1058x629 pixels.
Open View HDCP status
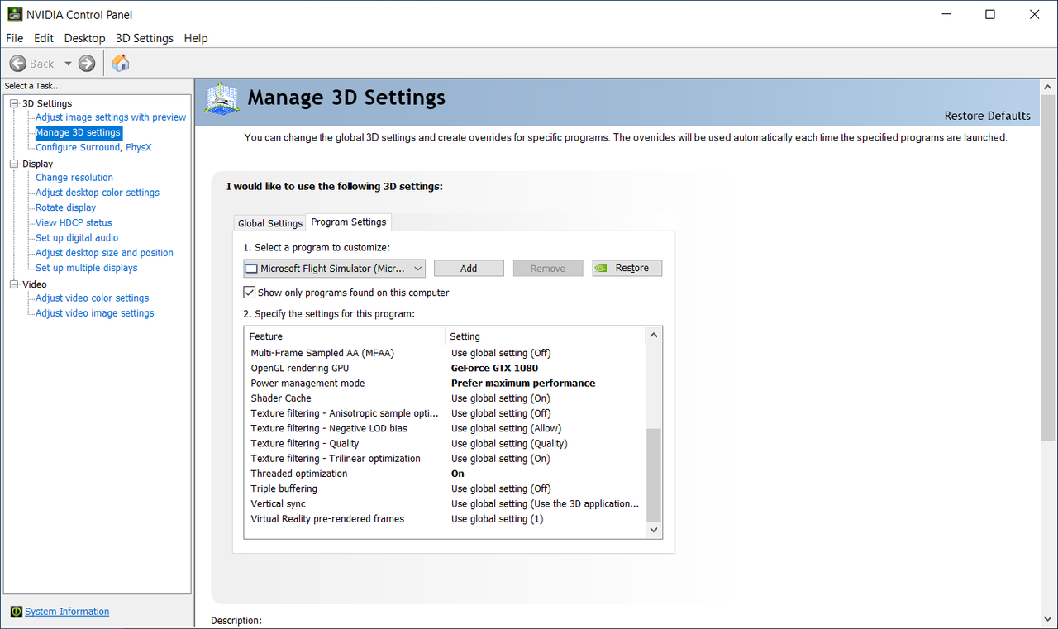(74, 222)
